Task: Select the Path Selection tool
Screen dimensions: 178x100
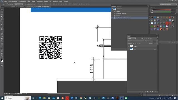Action: click(x=2, y=49)
